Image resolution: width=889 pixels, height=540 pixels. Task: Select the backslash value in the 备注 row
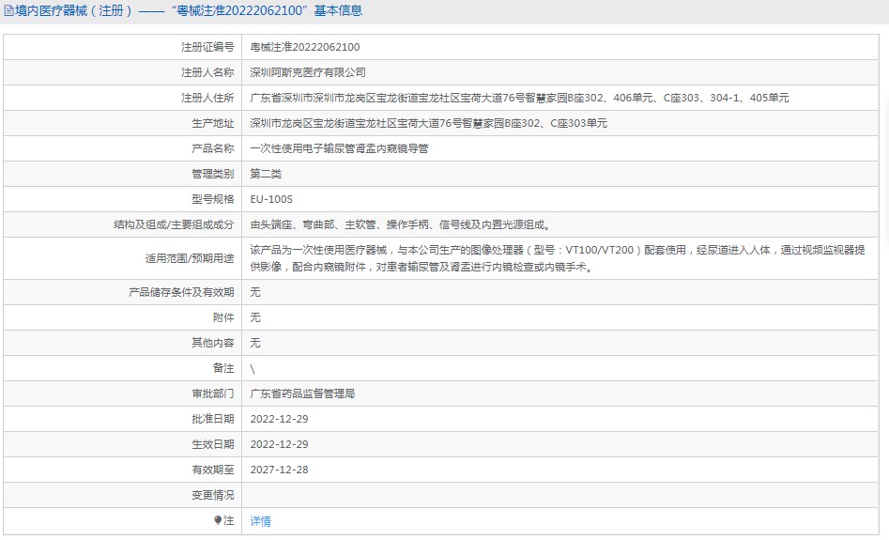point(253,369)
